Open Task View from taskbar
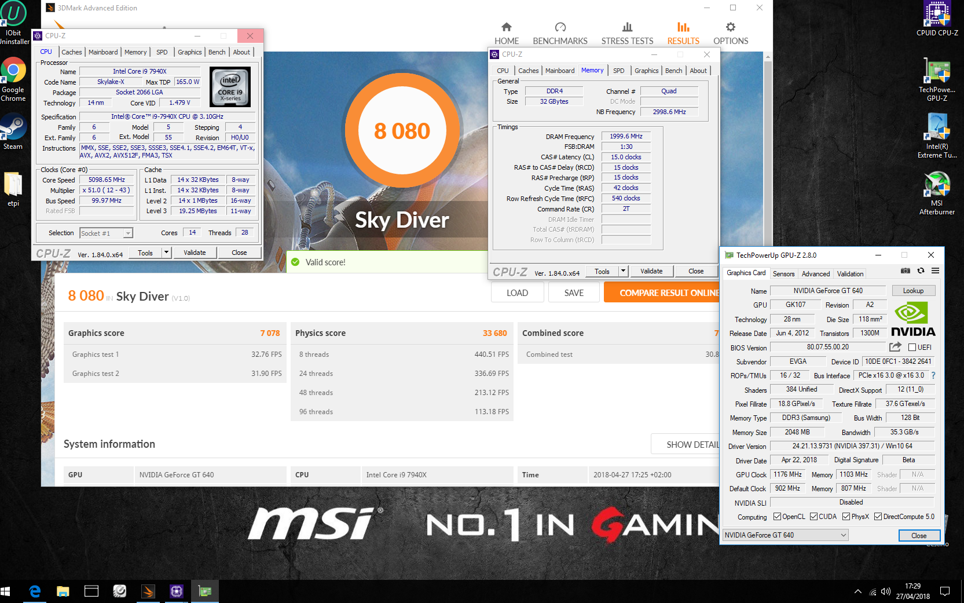This screenshot has height=603, width=964. (91, 591)
